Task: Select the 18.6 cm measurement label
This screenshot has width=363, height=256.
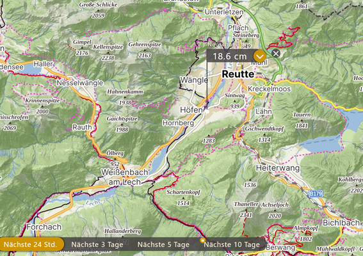Action: pos(230,56)
